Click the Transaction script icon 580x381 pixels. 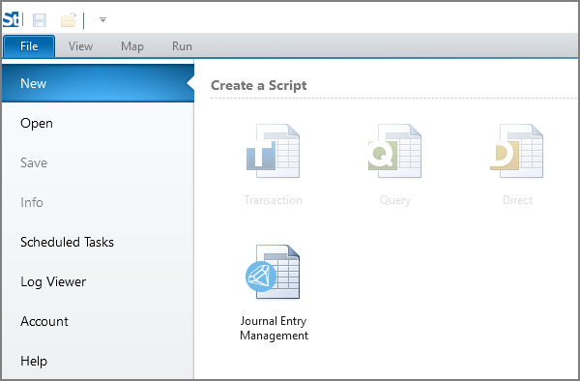coord(273,151)
